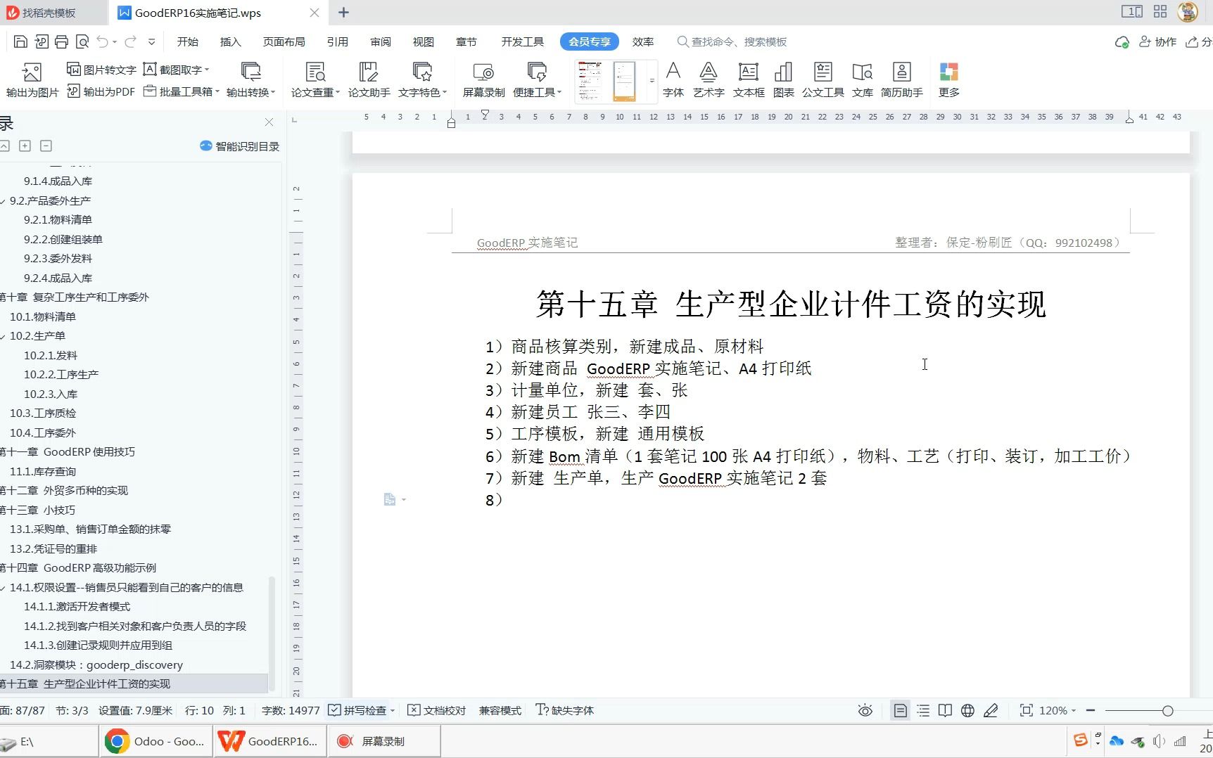
Task: Start 屏幕录制 screen recording tool
Action: (x=483, y=80)
